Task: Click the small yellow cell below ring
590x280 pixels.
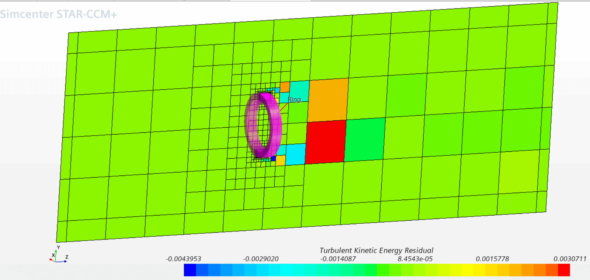Action: (281, 160)
